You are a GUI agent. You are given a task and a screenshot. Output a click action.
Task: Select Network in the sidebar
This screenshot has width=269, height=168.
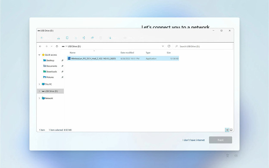49,98
